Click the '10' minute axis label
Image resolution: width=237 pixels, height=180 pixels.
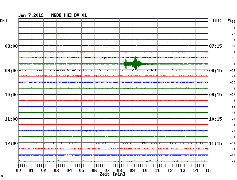click(x=145, y=170)
